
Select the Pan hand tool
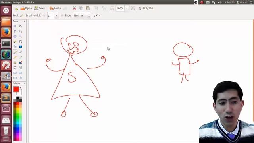[21, 42]
